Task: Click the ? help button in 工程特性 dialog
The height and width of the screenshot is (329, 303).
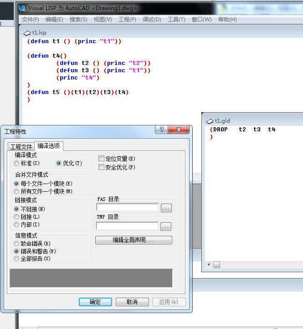Action: 162,130
